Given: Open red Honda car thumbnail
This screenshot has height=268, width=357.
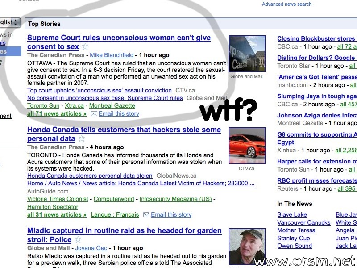Looking at the screenshot, I should tap(247, 146).
